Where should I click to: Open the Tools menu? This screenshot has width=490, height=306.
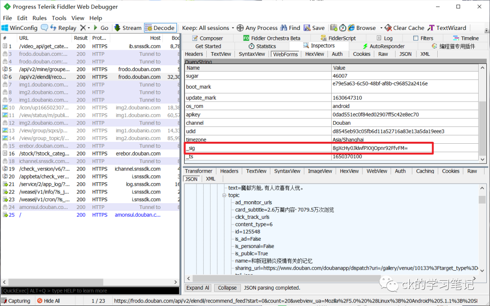(59, 18)
